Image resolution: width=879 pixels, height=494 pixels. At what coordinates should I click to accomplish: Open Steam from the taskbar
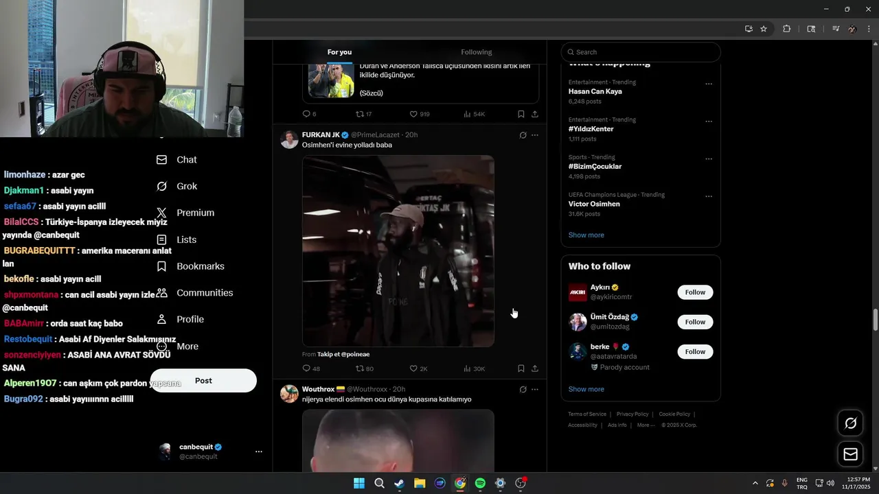point(399,484)
